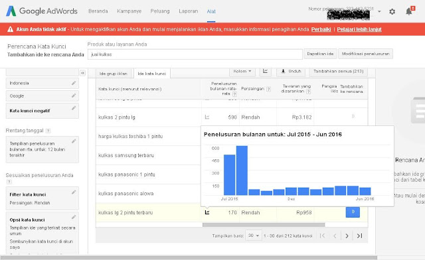Open the Kolom dropdown
Viewport: 425px width, 260px height.
pyautogui.click(x=242, y=71)
